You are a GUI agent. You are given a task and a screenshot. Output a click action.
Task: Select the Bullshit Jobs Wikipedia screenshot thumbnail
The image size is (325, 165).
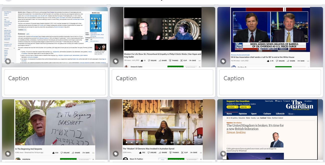coord(55,37)
